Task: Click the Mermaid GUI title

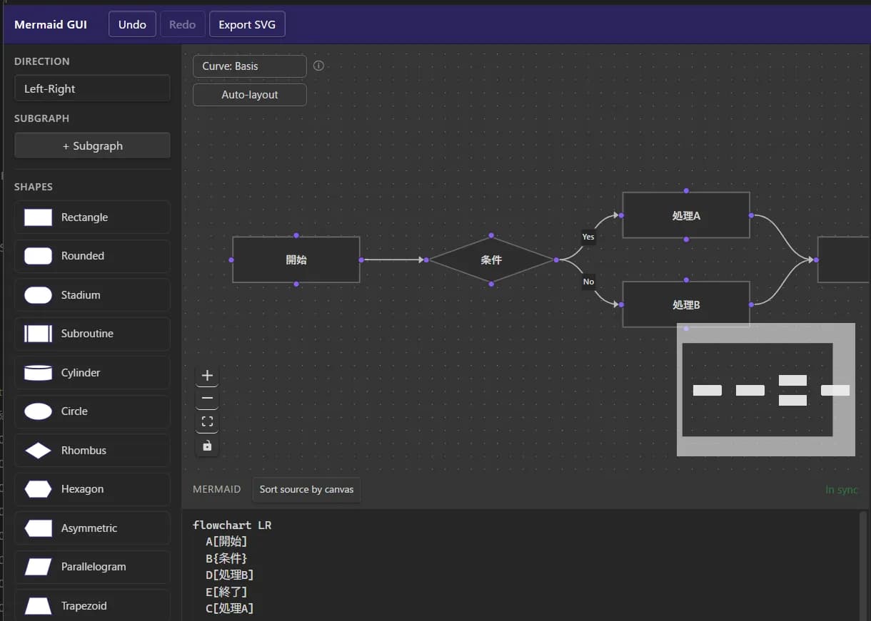Action: [51, 24]
